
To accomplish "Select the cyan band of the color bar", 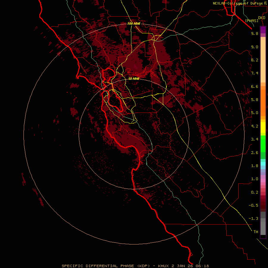I will click(x=263, y=164).
